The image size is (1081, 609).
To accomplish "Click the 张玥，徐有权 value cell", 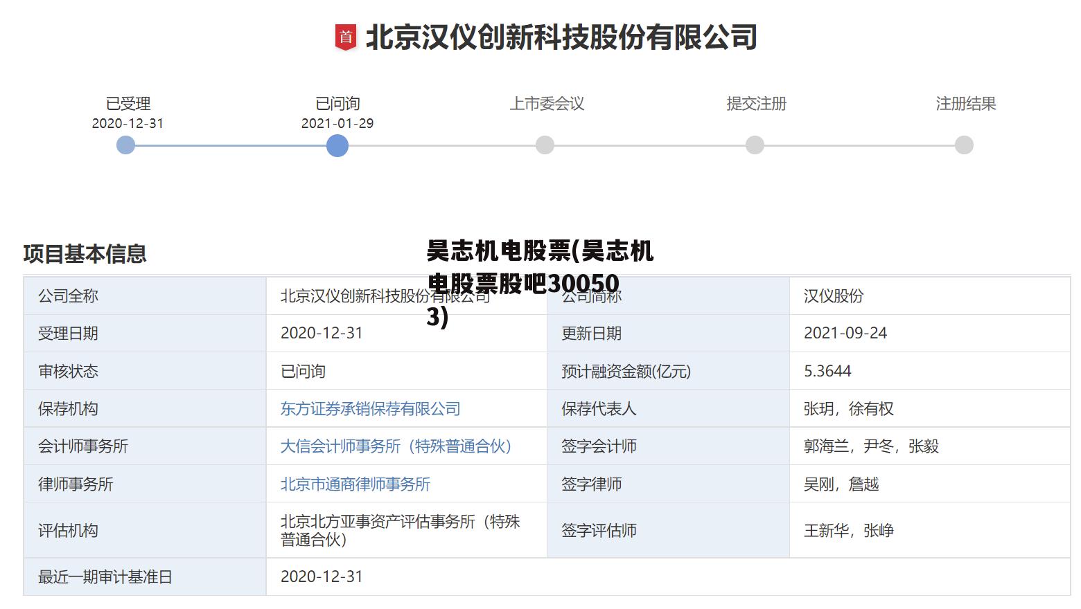I will (929, 409).
